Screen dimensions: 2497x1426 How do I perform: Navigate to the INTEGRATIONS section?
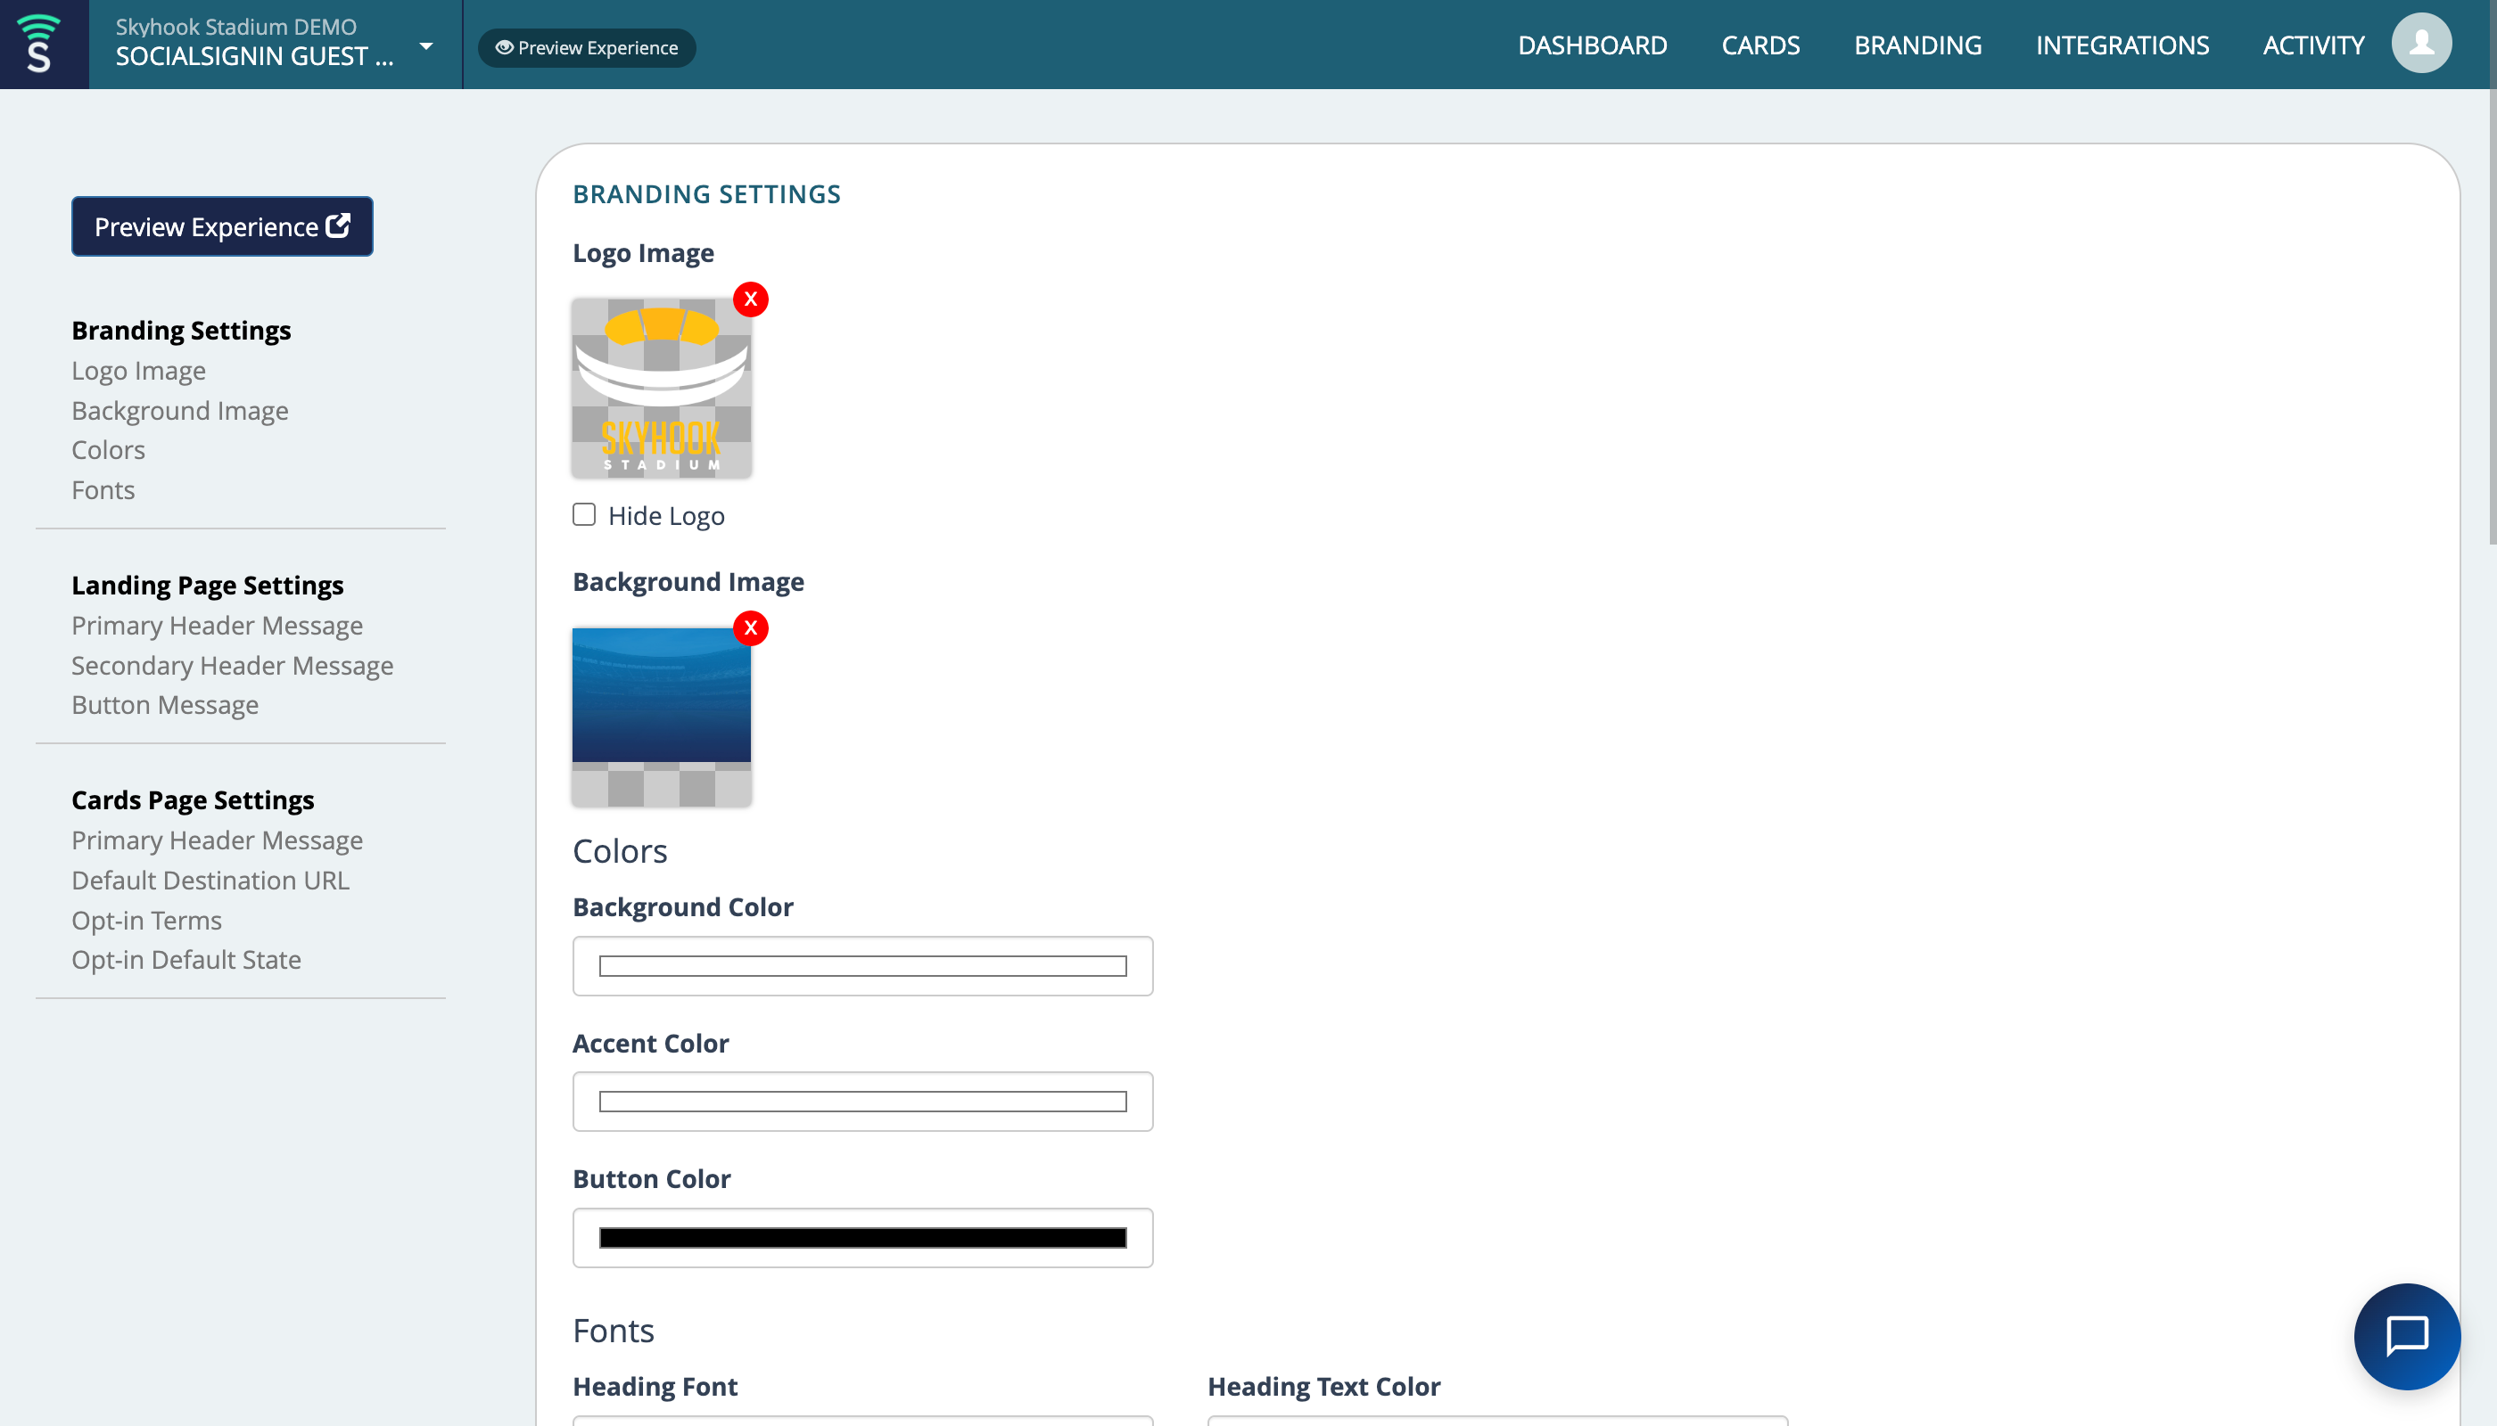pos(2122,45)
